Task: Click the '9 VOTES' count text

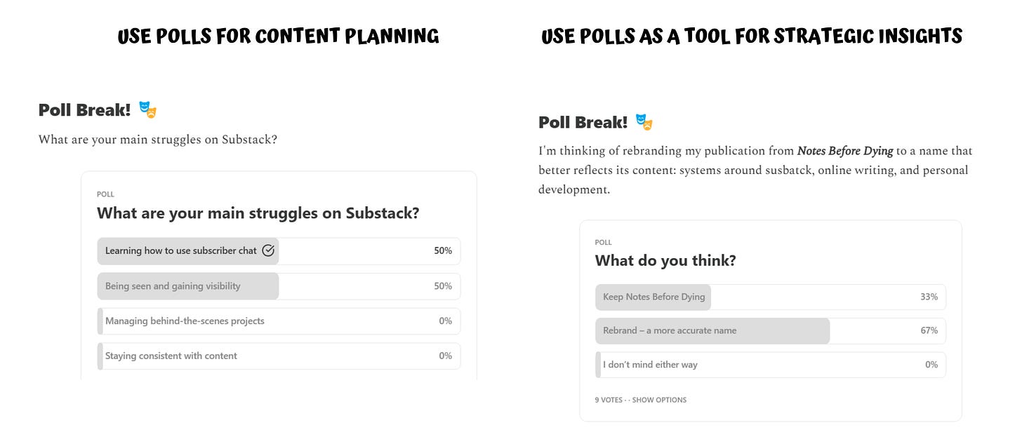Action: click(x=609, y=400)
